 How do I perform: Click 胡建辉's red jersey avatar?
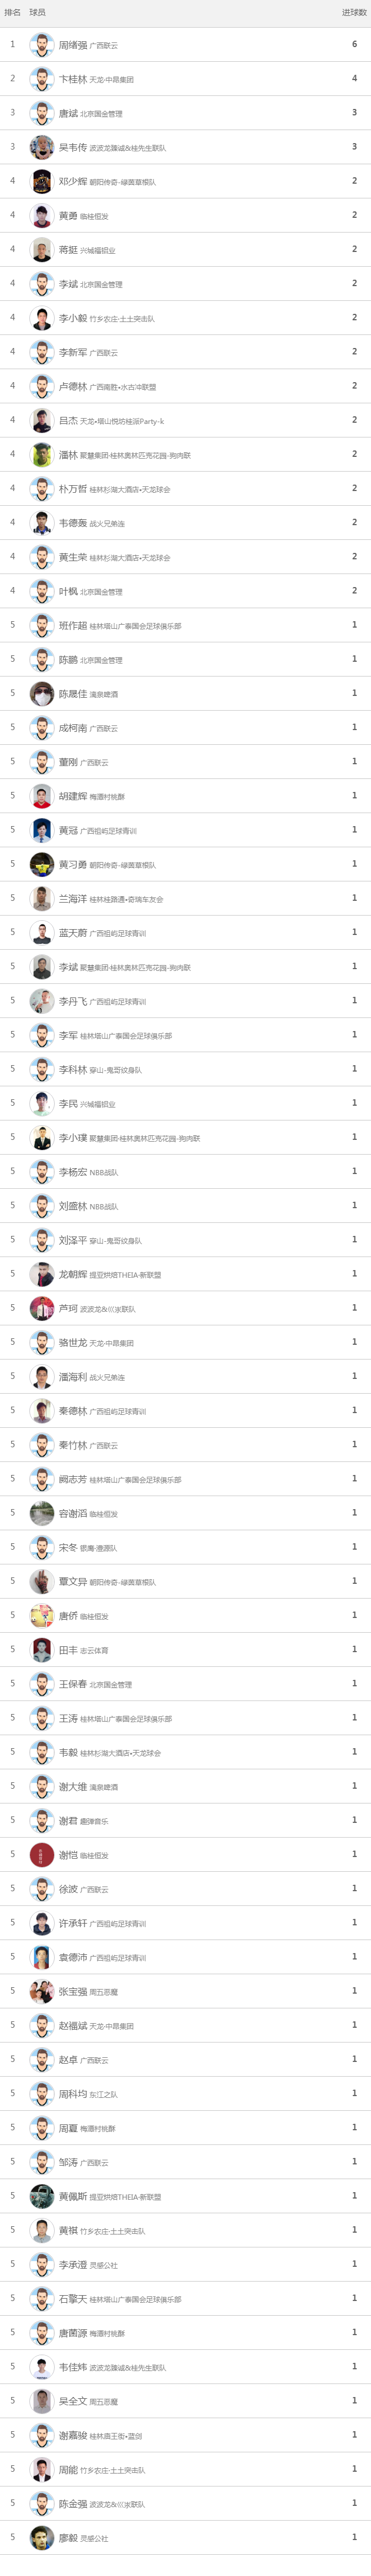pyautogui.click(x=41, y=796)
